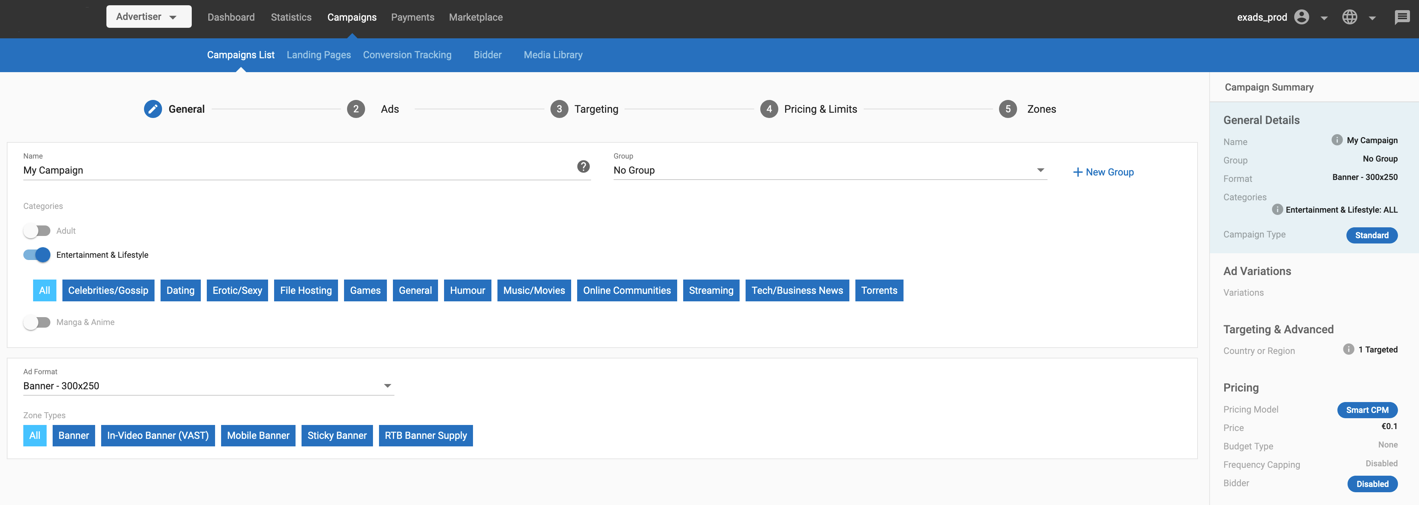Click info icon next to 1 Targeted
Screen dimensions: 1419x505
pos(1348,349)
